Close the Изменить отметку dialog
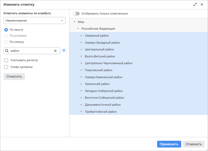This screenshot has height=151, width=208. (x=202, y=5)
